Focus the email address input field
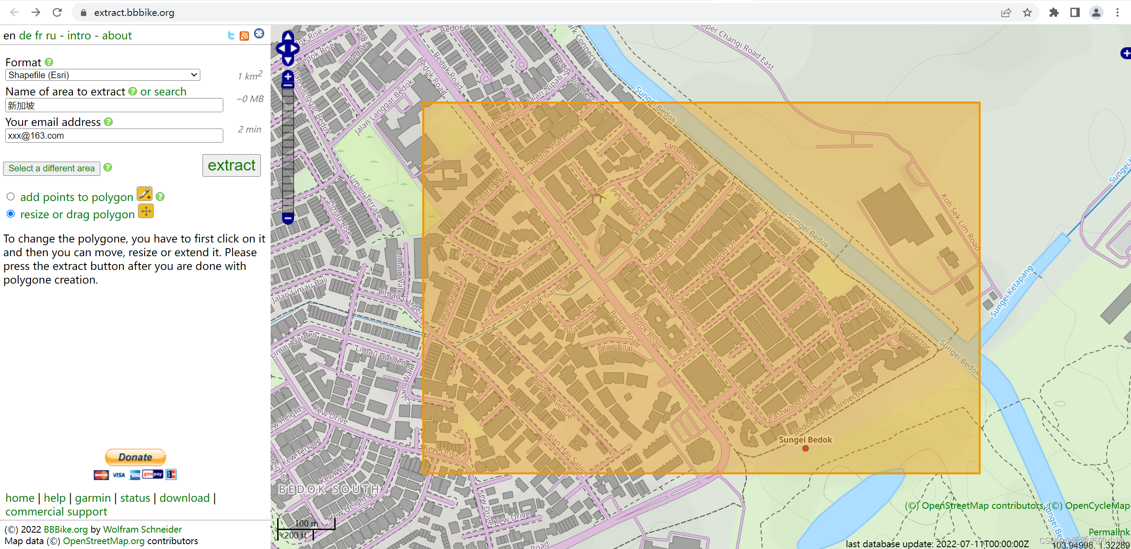The height and width of the screenshot is (549, 1131). pyautogui.click(x=114, y=136)
